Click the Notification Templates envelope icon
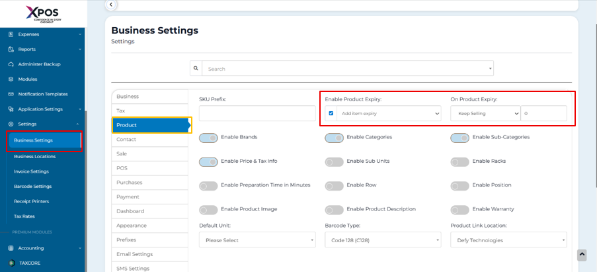This screenshot has width=597, height=272. (x=11, y=94)
